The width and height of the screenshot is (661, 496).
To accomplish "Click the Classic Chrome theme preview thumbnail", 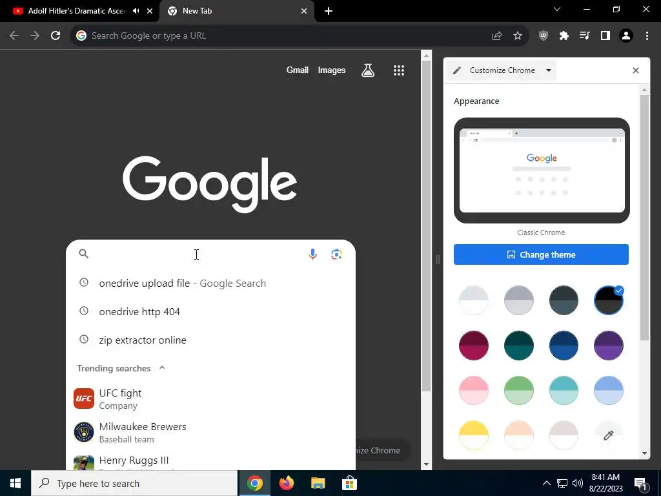I will click(542, 170).
